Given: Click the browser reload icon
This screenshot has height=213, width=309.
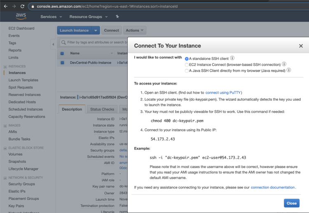Looking at the screenshot, I should (23, 6).
